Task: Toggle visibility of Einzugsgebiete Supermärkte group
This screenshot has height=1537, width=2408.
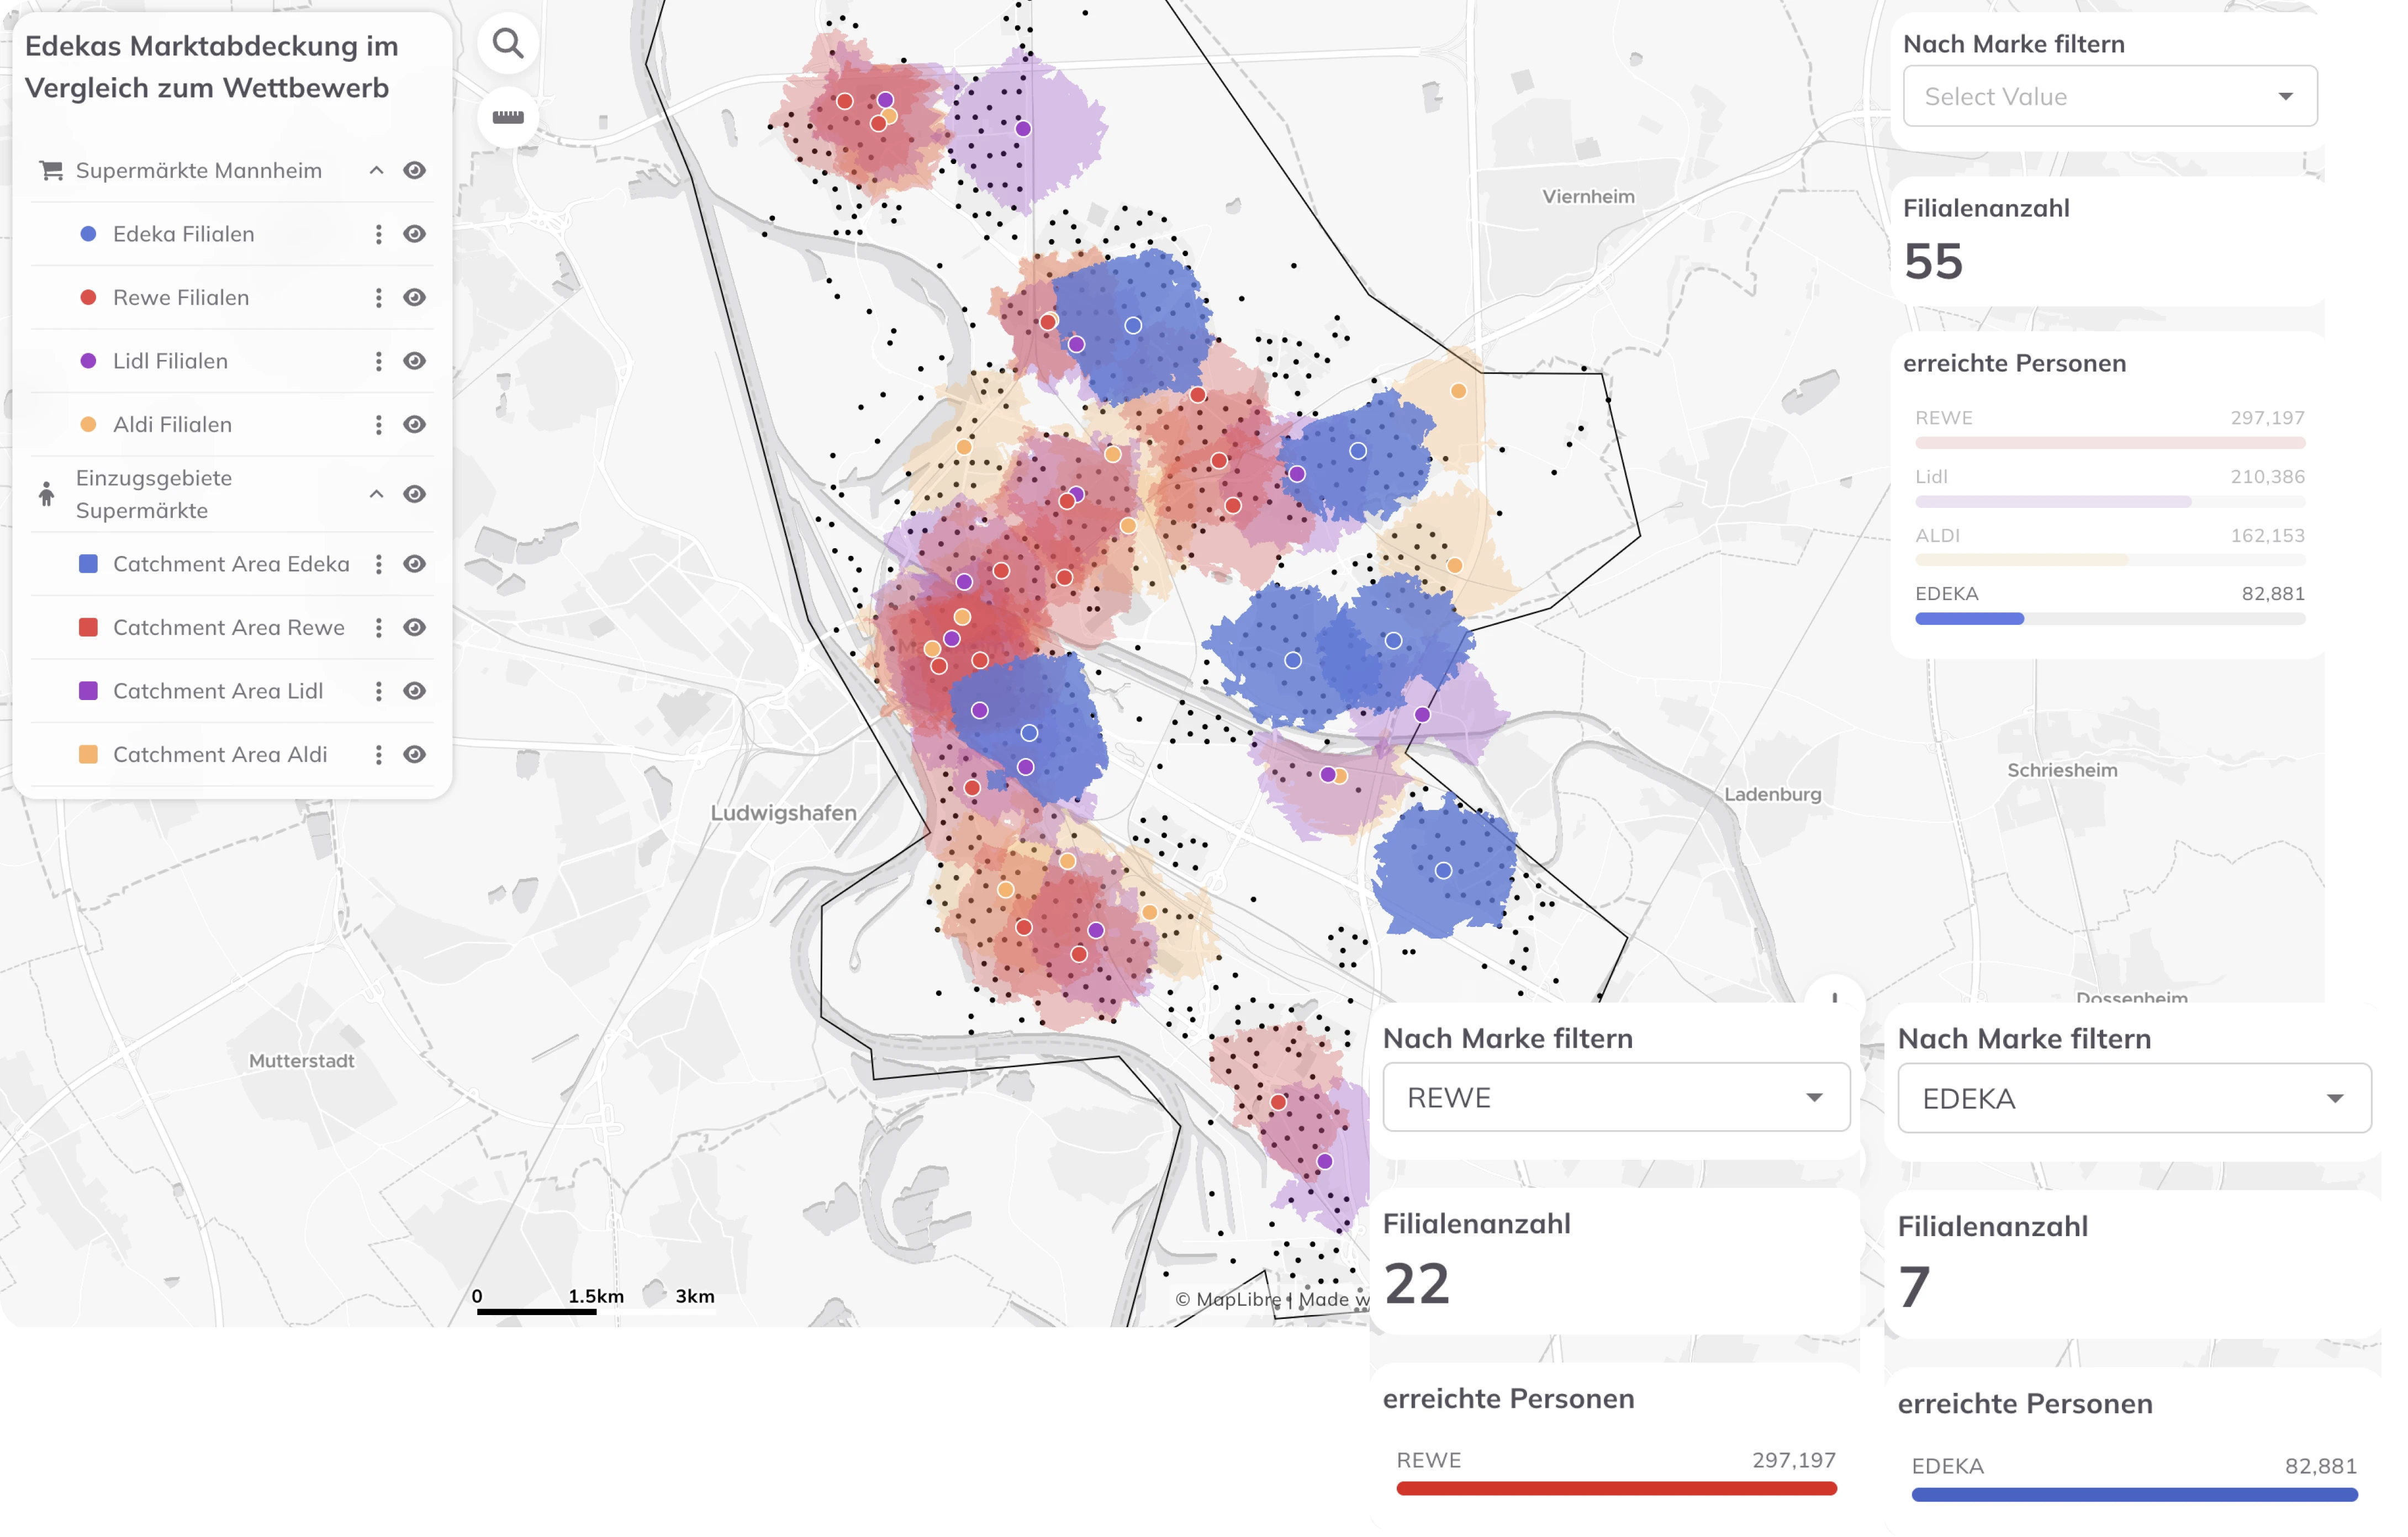Action: pos(415,494)
